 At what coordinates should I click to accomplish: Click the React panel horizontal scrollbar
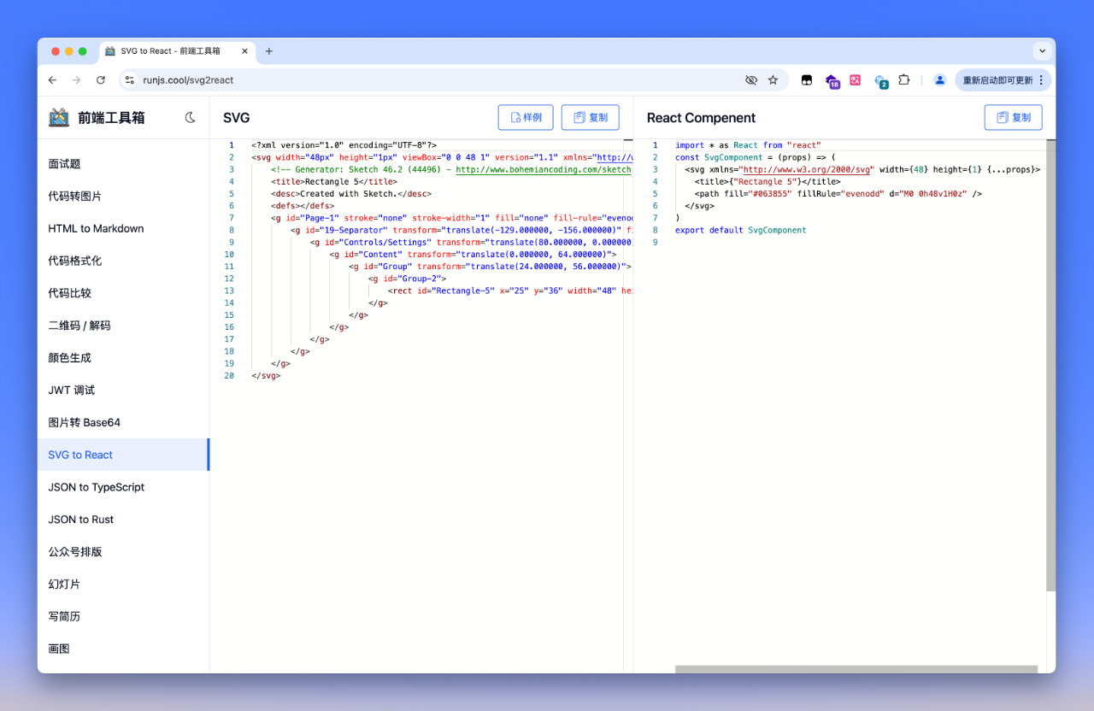[856, 669]
